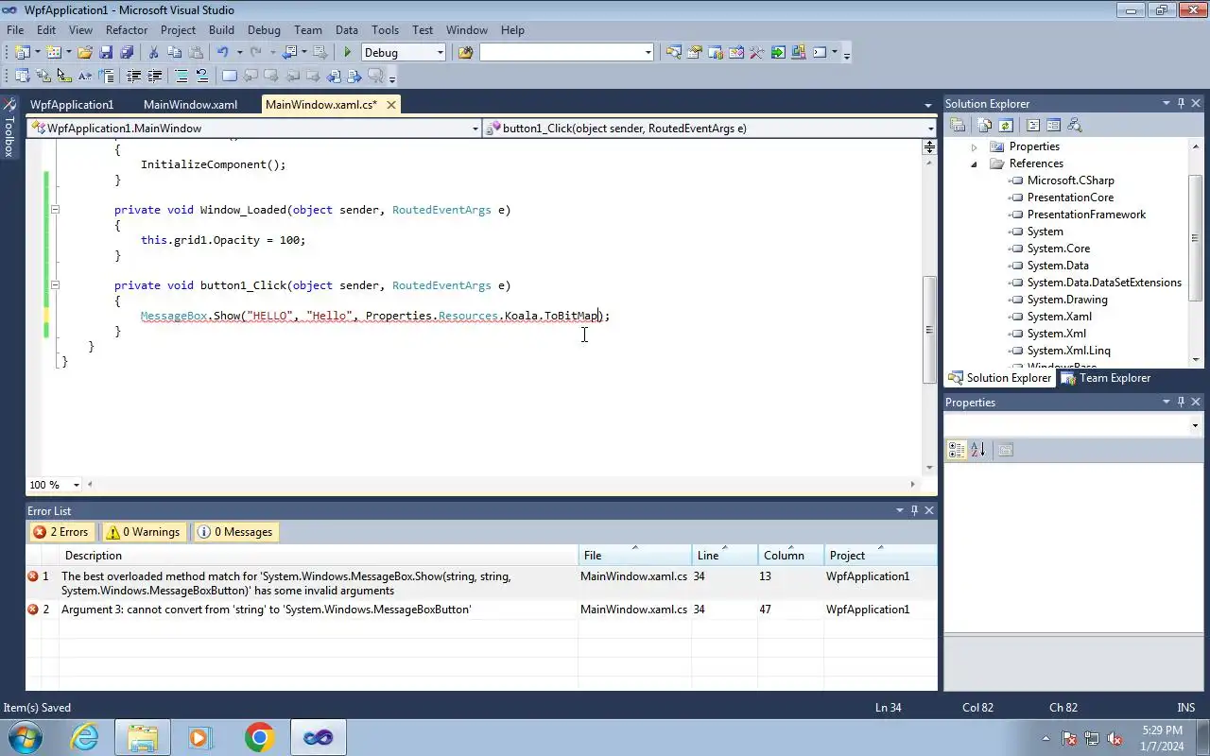Screen dimensions: 1210x756
Task: Toggle the 2 Errors filter
Action: pos(60,532)
